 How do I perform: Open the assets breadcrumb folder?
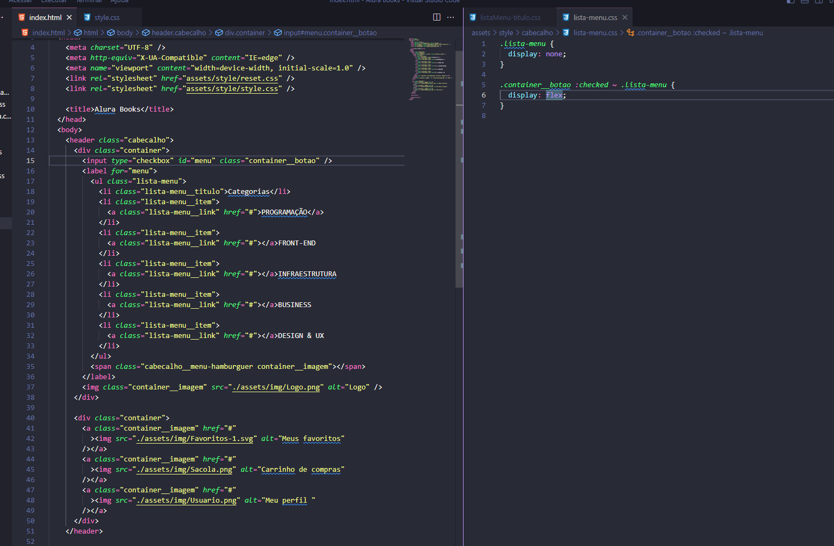pos(481,32)
